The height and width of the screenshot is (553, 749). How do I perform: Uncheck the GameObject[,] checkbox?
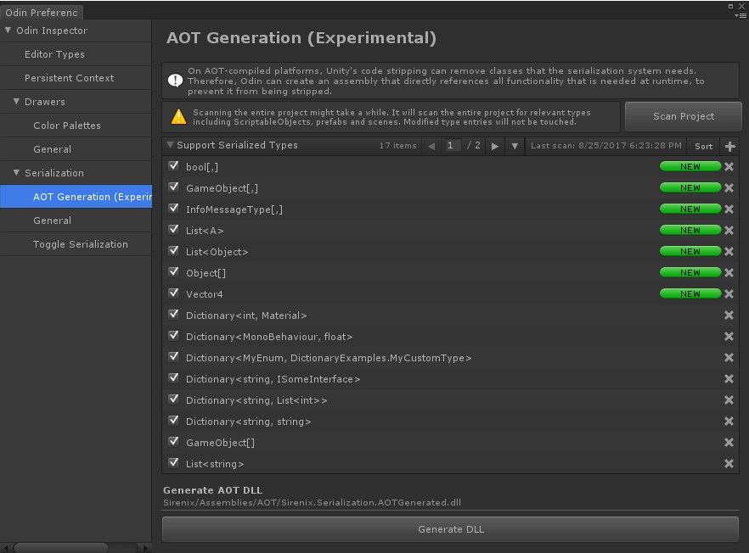pyautogui.click(x=173, y=187)
